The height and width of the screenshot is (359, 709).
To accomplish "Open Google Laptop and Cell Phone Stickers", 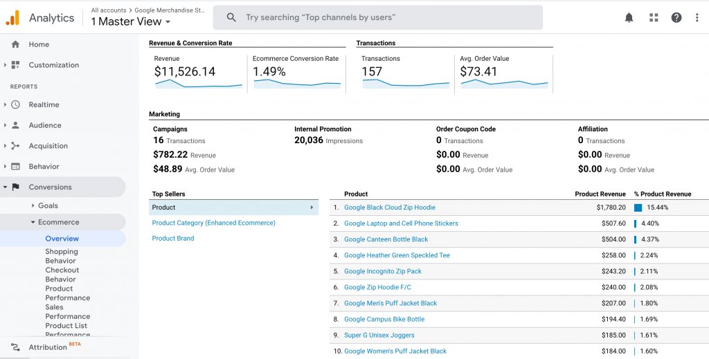I will (401, 223).
